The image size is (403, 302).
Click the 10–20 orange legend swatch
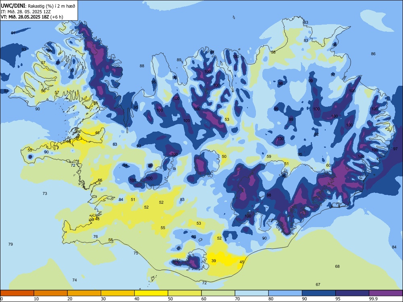[51, 293]
